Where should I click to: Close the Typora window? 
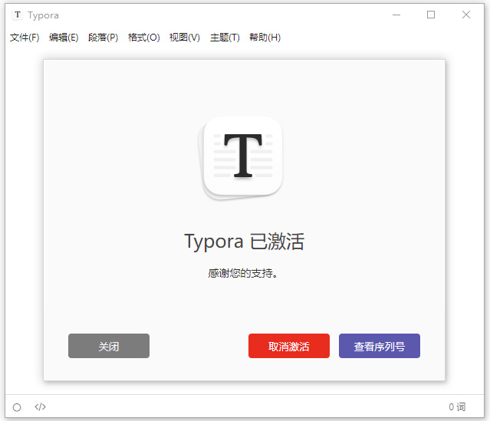click(466, 15)
